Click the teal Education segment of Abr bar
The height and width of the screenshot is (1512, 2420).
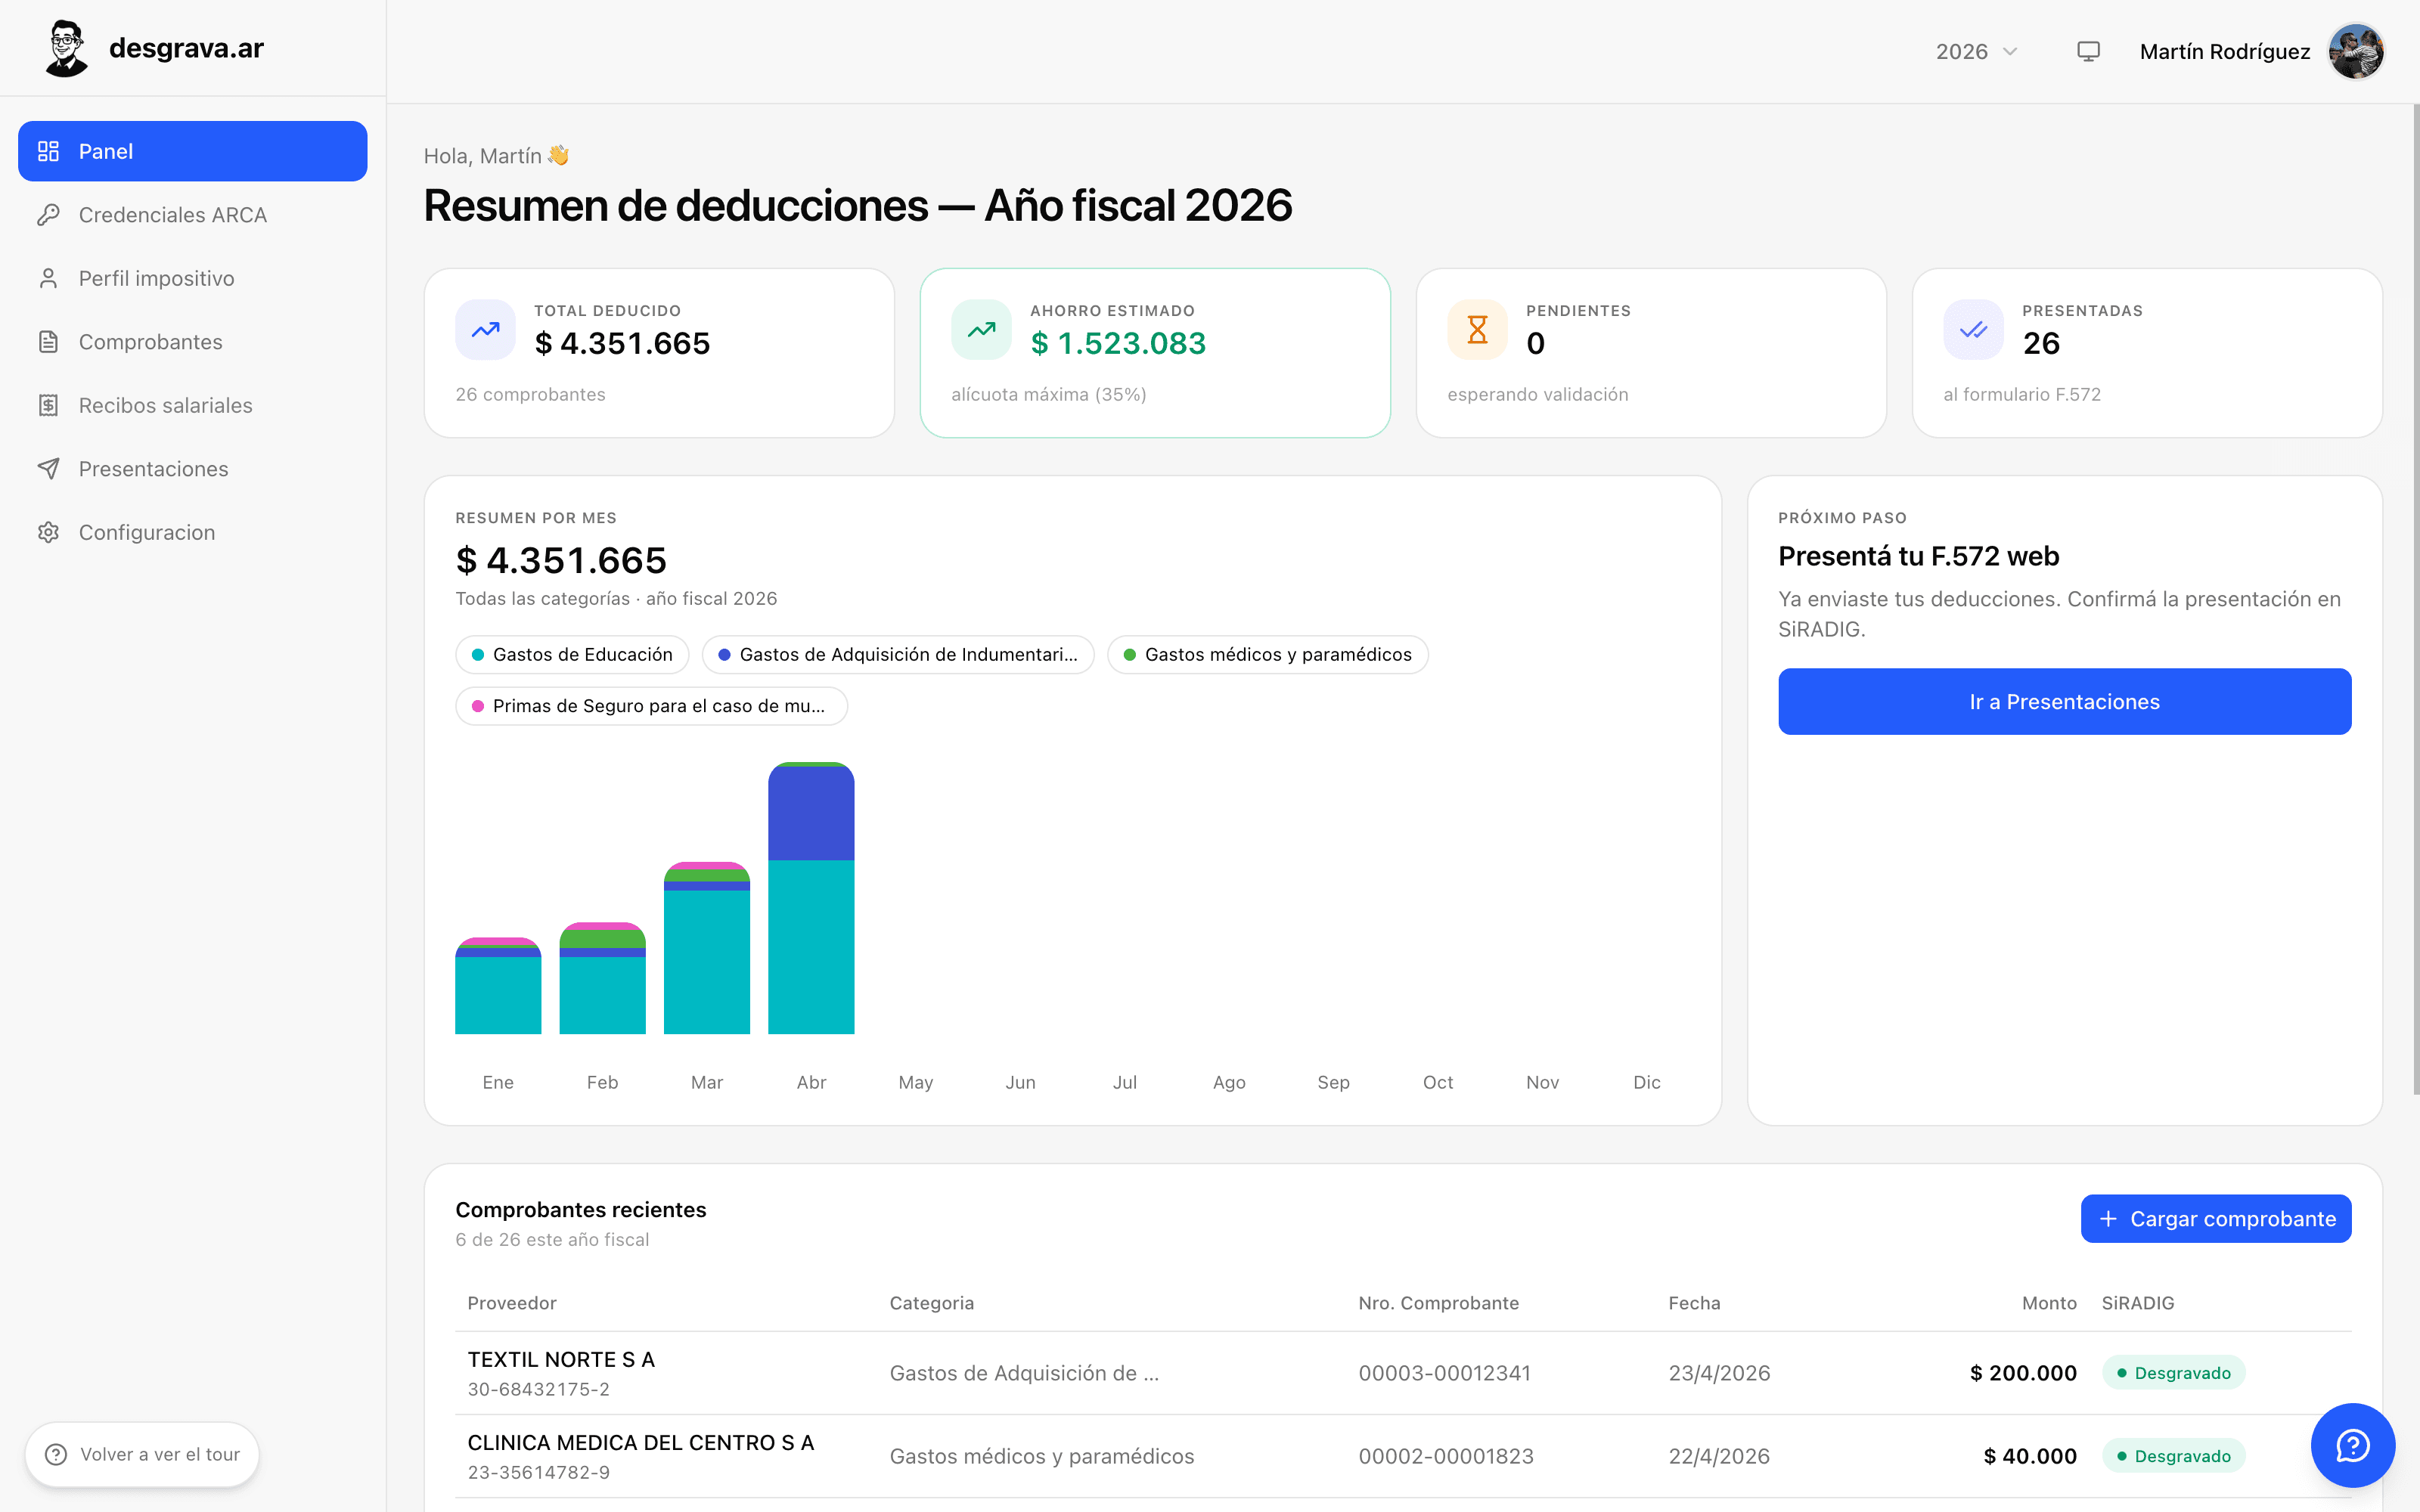point(811,947)
